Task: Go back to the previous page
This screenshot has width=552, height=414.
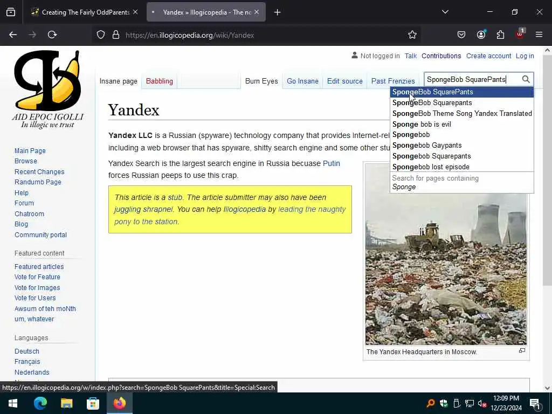Action: (x=13, y=34)
